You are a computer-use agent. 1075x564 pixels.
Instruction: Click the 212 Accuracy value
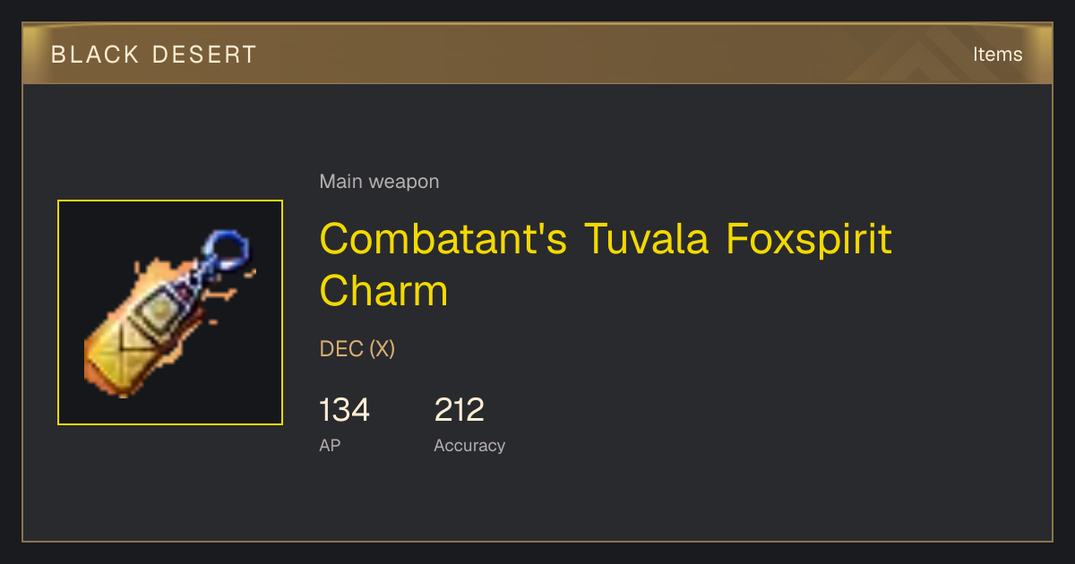coord(459,410)
